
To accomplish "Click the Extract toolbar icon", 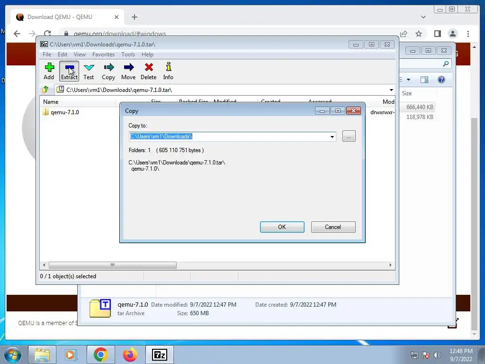I will click(x=69, y=71).
